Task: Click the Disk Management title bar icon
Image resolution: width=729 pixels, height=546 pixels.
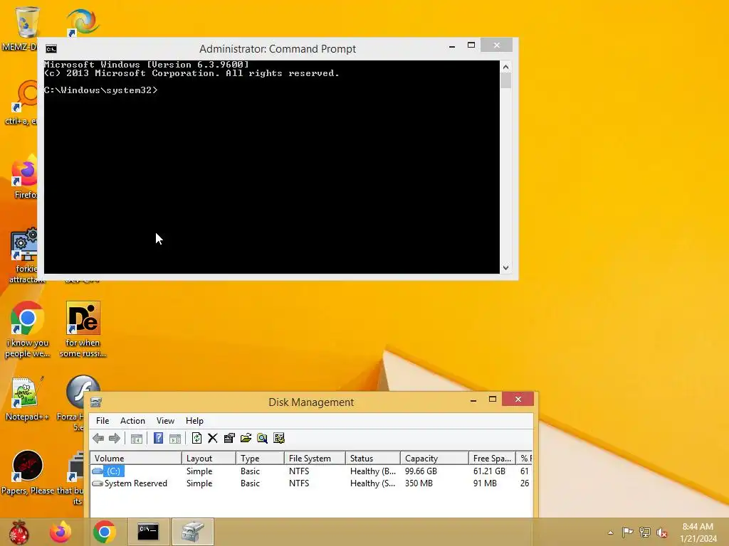Action: point(96,402)
